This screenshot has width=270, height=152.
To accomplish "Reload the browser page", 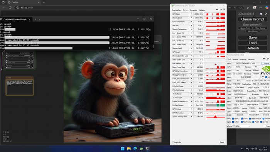I will 10,8.
